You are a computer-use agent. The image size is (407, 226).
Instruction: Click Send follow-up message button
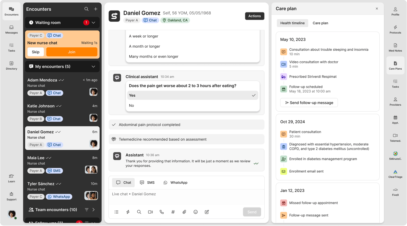point(309,103)
